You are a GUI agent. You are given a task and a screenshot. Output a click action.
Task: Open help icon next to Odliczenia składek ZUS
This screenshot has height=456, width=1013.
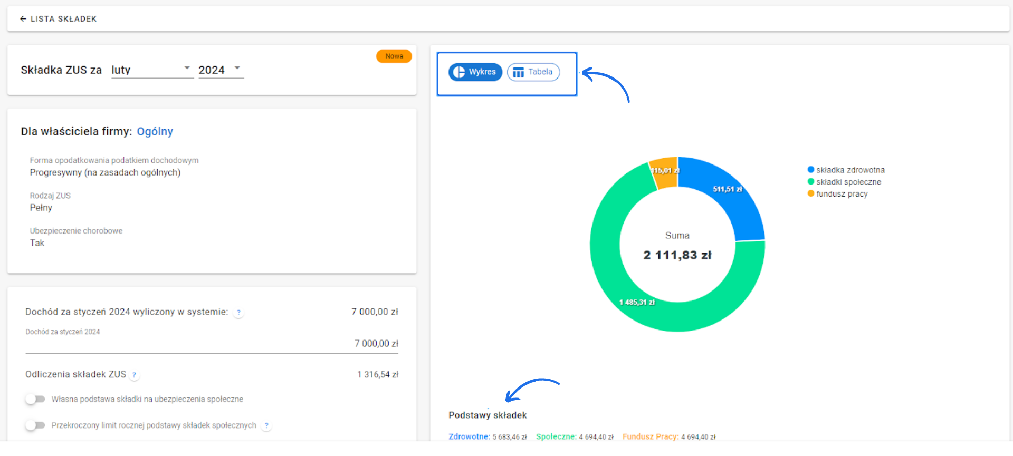pyautogui.click(x=135, y=375)
